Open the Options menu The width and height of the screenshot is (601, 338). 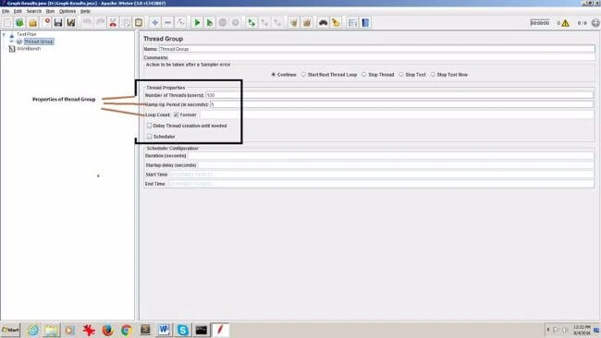tap(67, 11)
